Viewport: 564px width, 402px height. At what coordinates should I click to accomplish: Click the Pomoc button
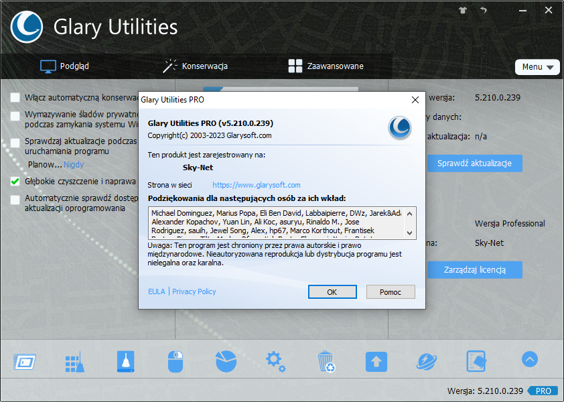pos(391,292)
